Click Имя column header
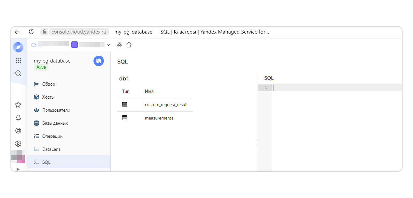Image resolution: width=413 pixels, height=198 pixels. [149, 91]
